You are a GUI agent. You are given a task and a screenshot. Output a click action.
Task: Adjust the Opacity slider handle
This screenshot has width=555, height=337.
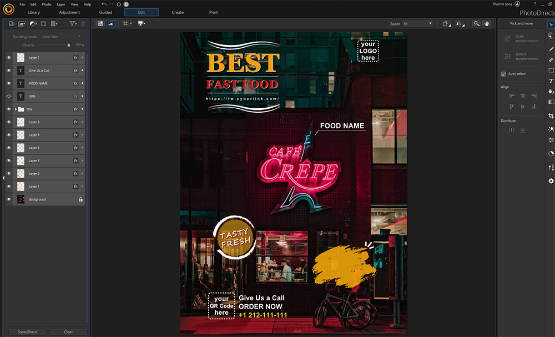69,45
